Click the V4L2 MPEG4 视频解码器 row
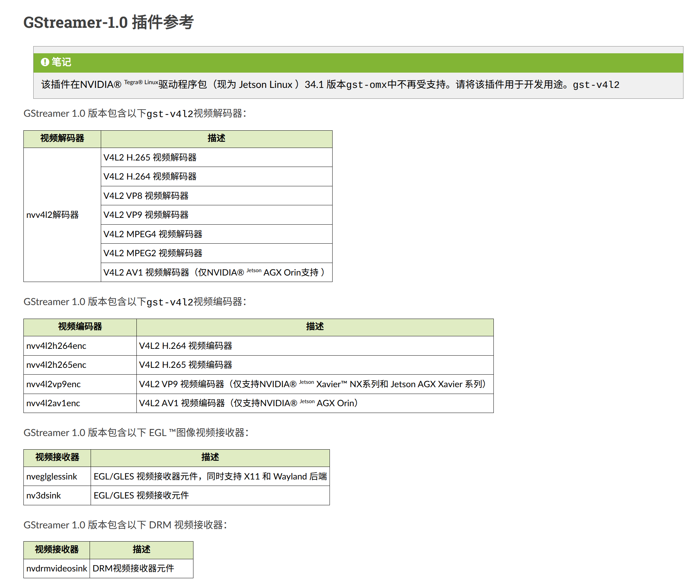The width and height of the screenshot is (694, 584). tap(153, 234)
